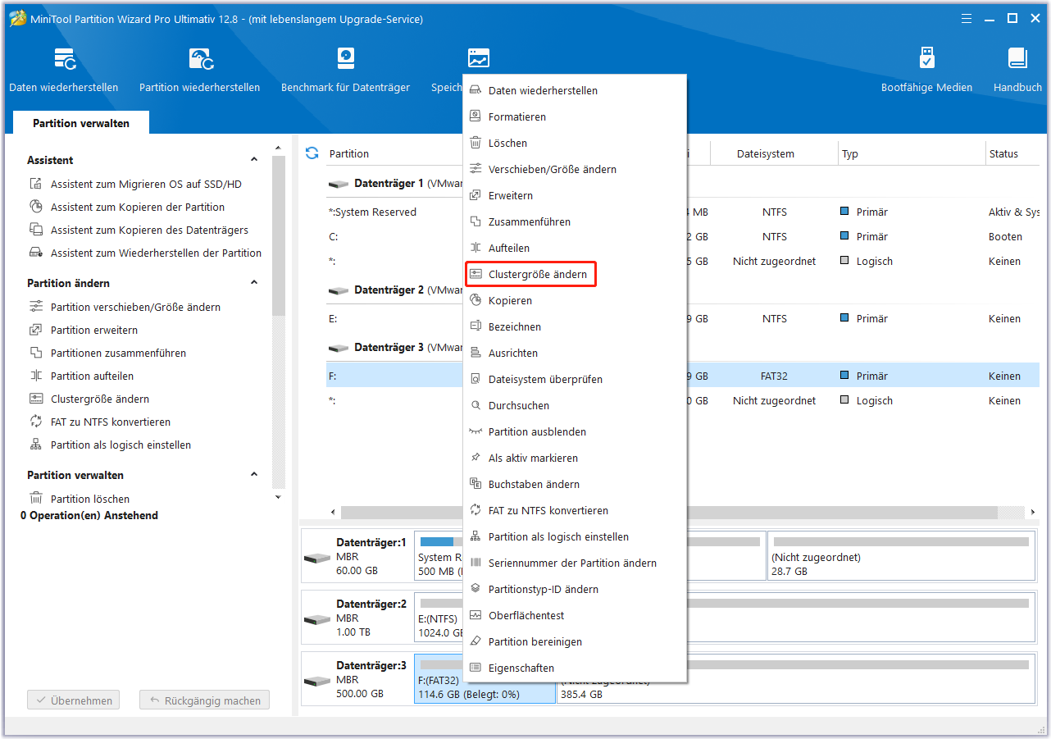
Task: Click the Übernehmen button
Action: tap(74, 700)
